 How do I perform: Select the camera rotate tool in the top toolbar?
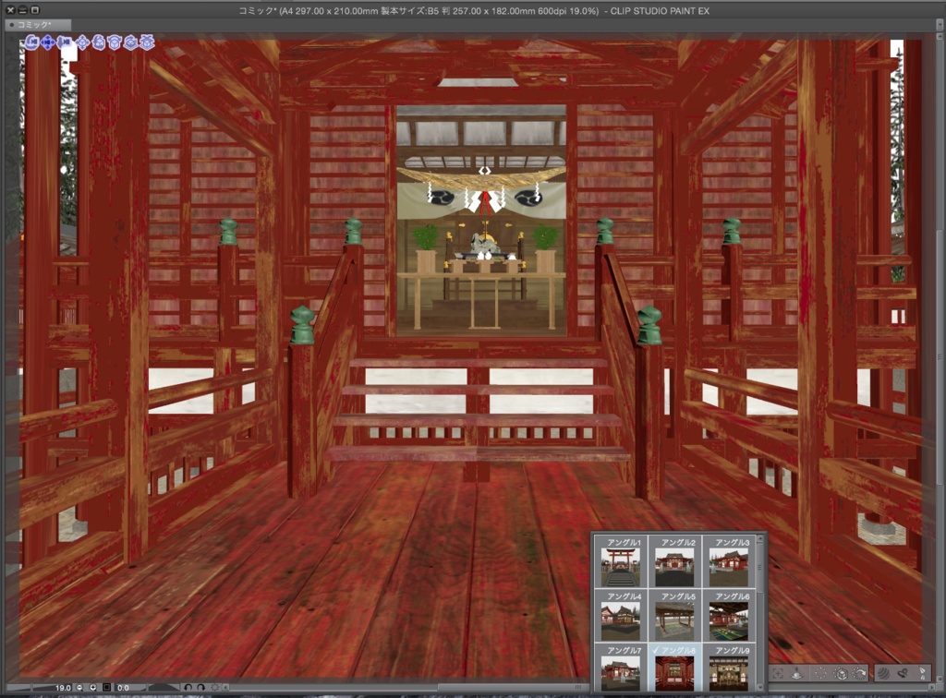pyautogui.click(x=30, y=42)
